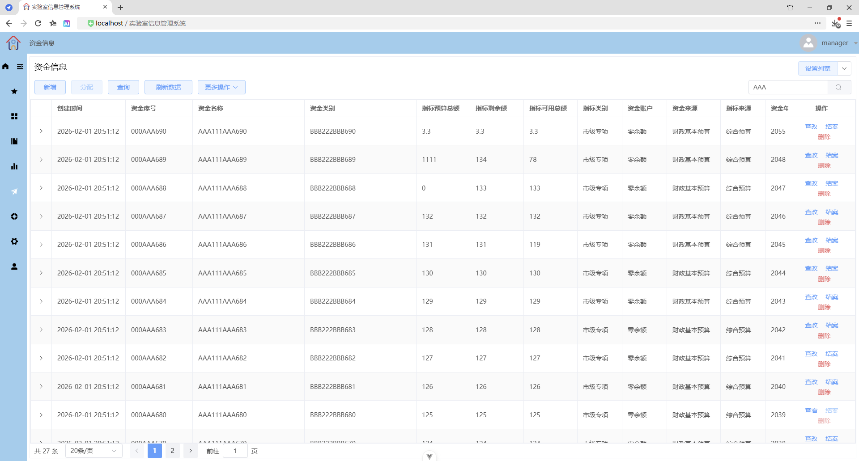This screenshot has width=859, height=461.
Task: Go to home via the sidebar home icon
Action: point(5,67)
